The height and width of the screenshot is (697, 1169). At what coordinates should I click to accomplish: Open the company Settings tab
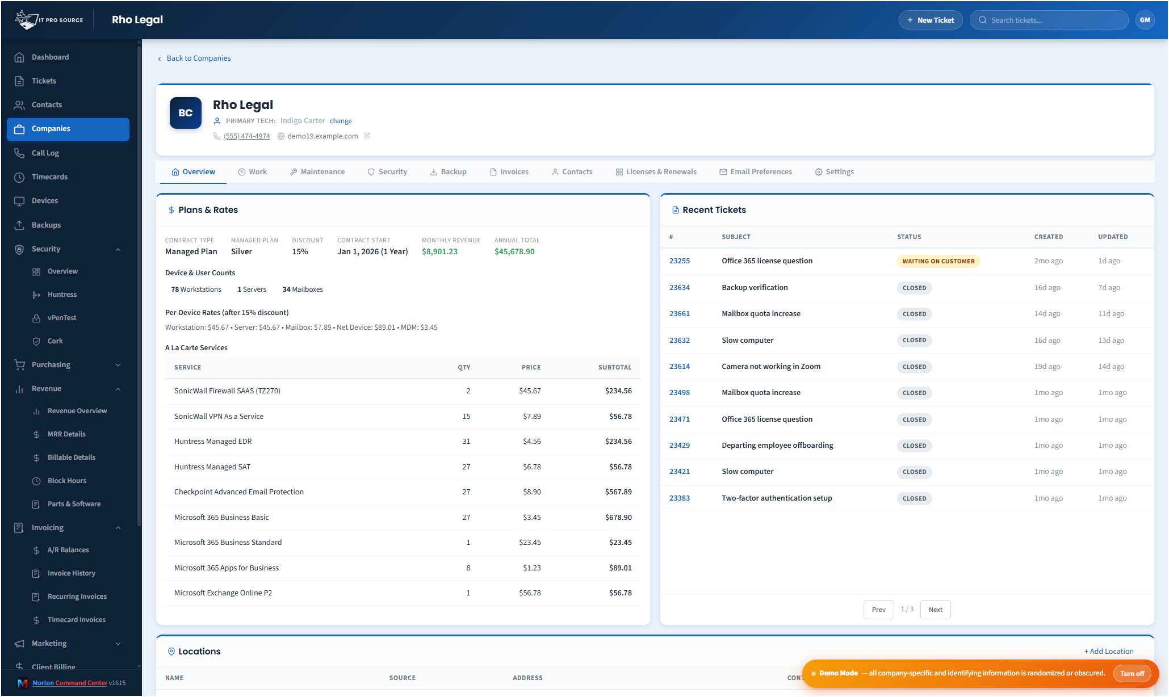pos(834,172)
